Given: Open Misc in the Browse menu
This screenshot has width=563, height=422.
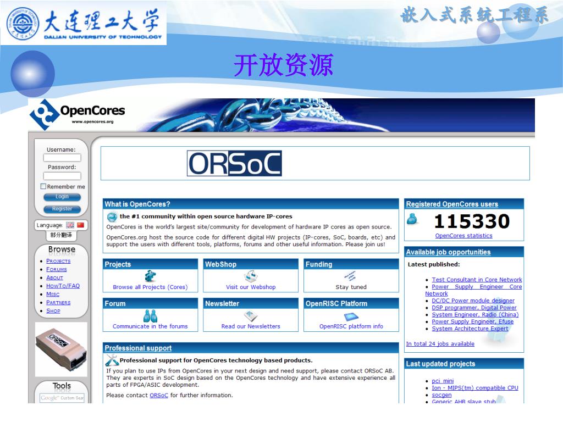Looking at the screenshot, I should [53, 294].
